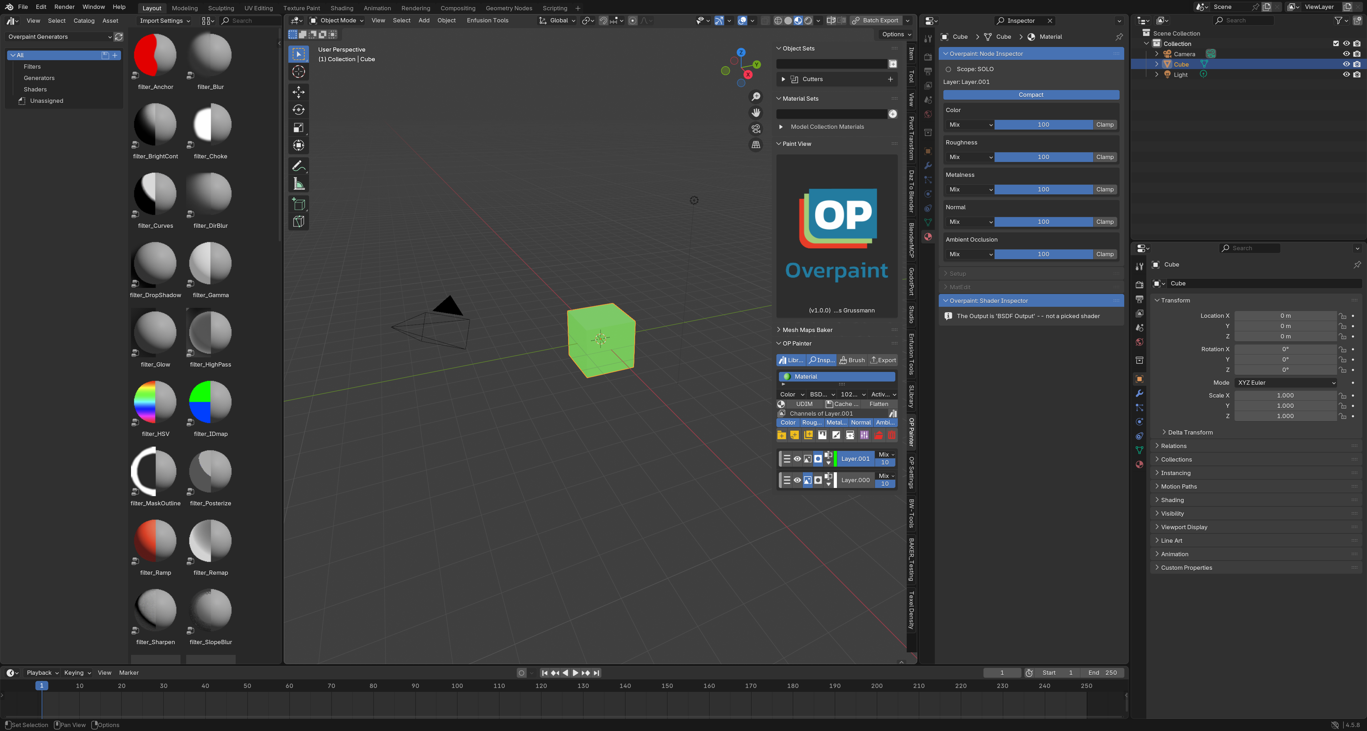The height and width of the screenshot is (731, 1367).
Task: Click the purple sliders adjustment layer icon
Action: tap(864, 435)
